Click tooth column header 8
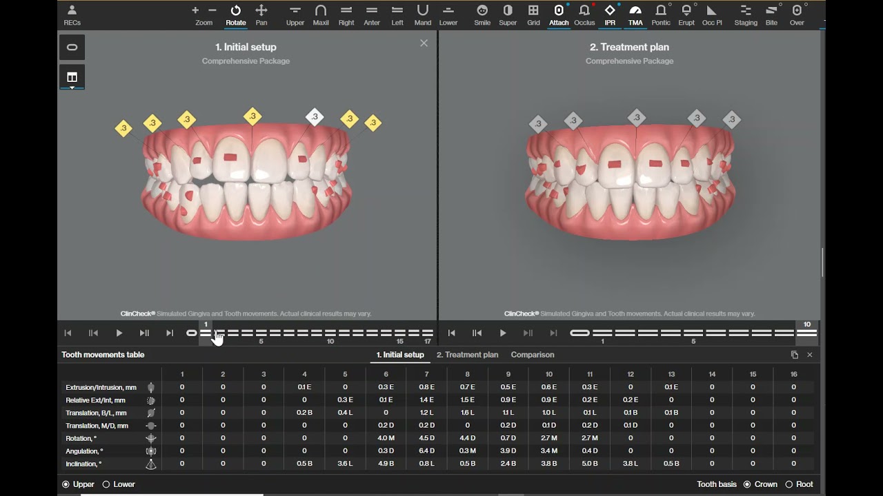Screen dimensions: 883x496 click(x=467, y=374)
